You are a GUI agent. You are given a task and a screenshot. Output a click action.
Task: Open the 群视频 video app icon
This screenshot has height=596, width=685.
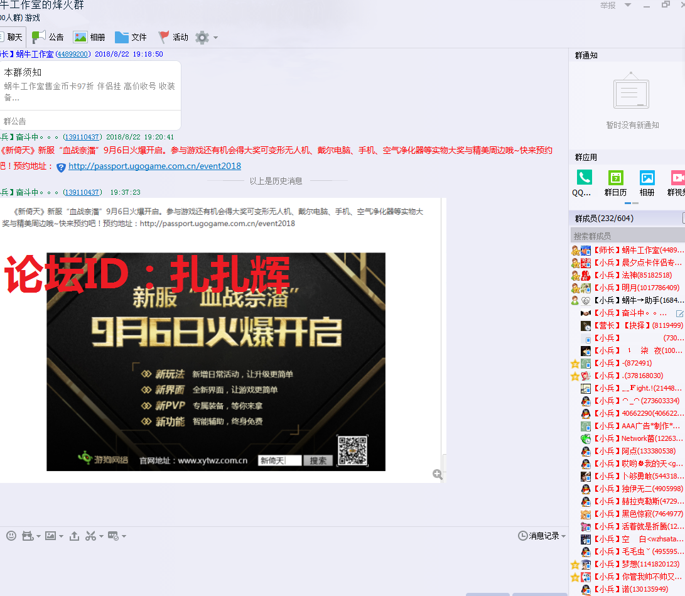pyautogui.click(x=676, y=183)
